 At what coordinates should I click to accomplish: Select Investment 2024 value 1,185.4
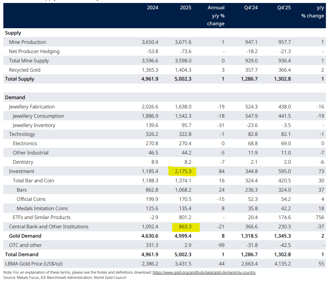tap(150, 171)
